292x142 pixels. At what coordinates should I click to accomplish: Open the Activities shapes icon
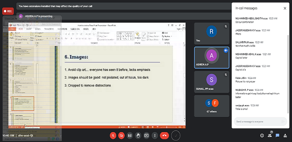(x=285, y=135)
